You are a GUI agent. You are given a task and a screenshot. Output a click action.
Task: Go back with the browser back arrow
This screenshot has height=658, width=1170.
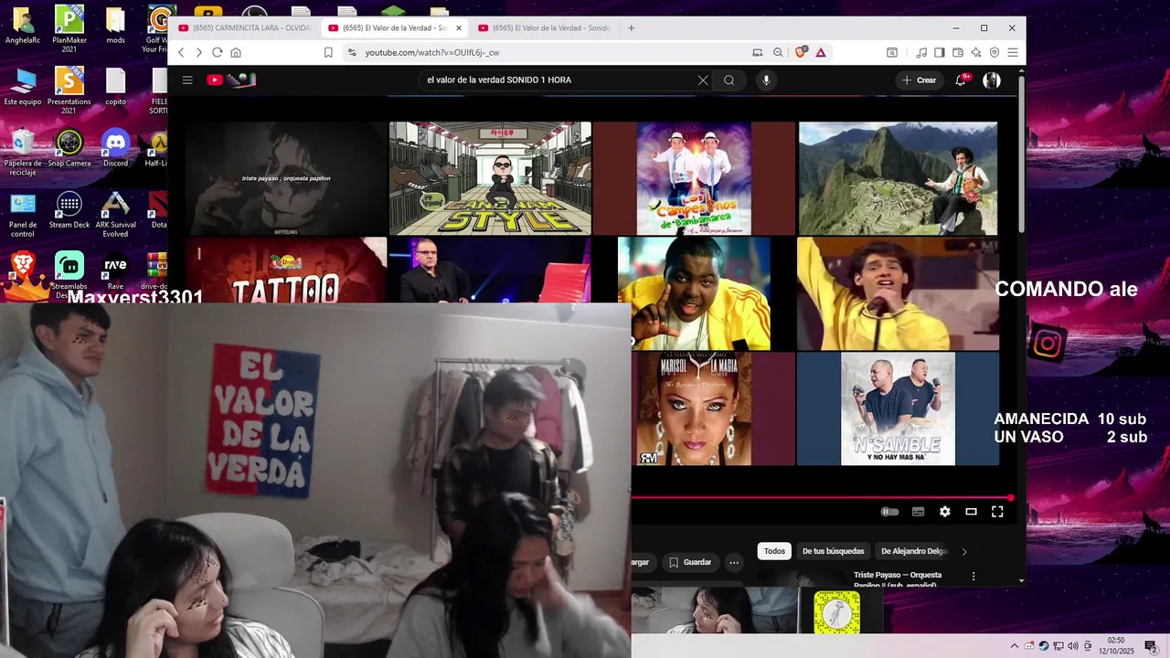[181, 53]
